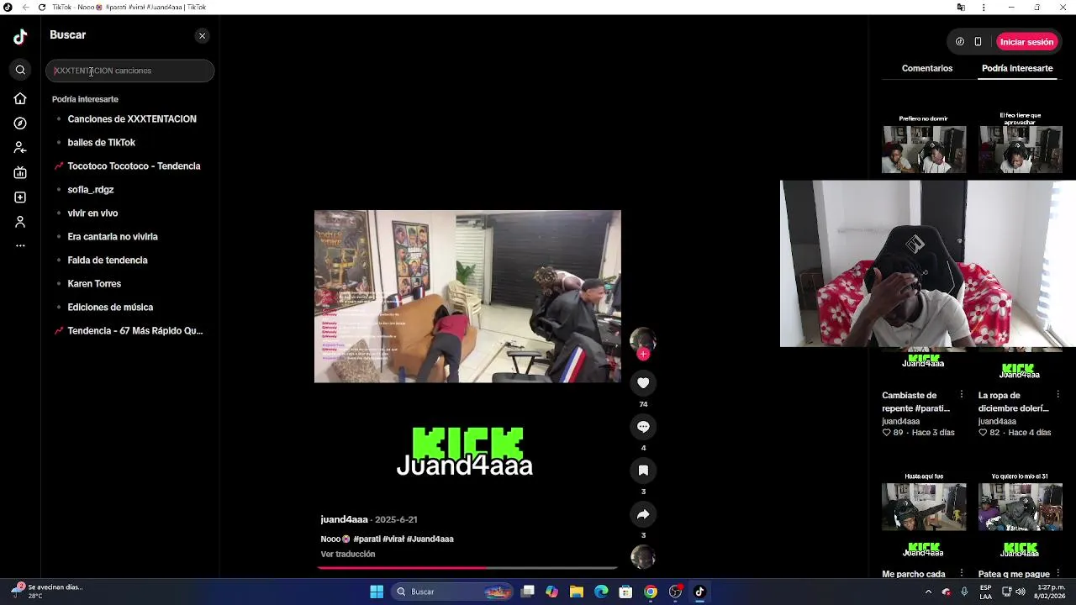Open File Explorer from taskbar
Viewport: 1076px width, 605px height.
point(577,592)
